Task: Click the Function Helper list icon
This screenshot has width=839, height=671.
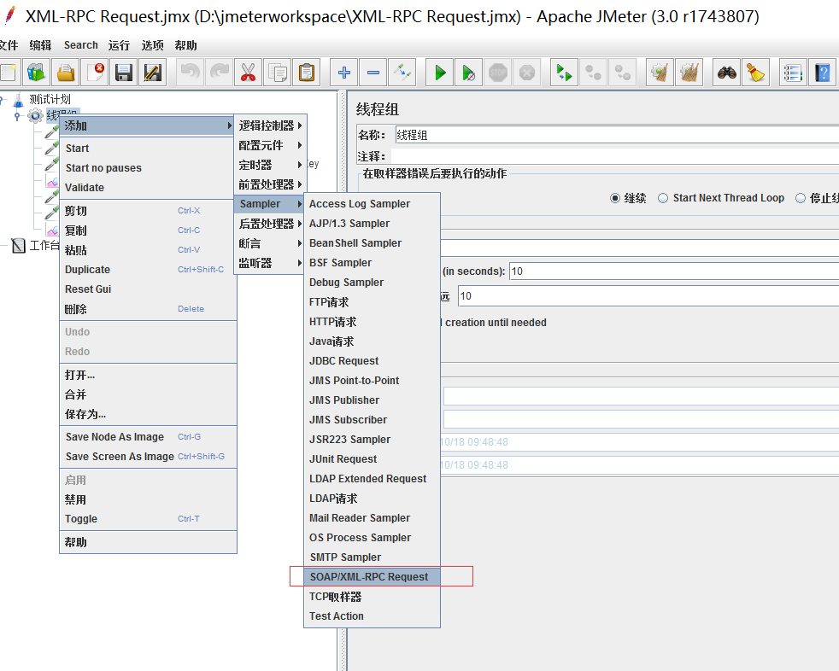Action: [793, 73]
